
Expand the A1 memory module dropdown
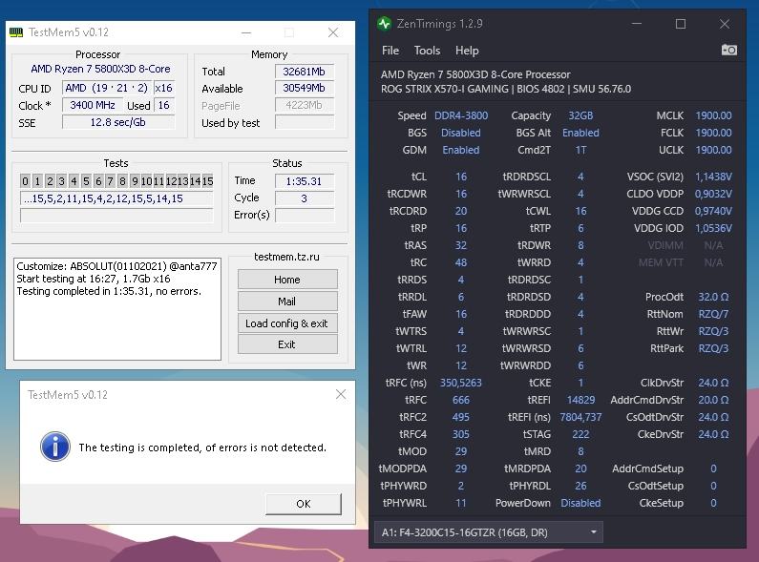pyautogui.click(x=489, y=532)
